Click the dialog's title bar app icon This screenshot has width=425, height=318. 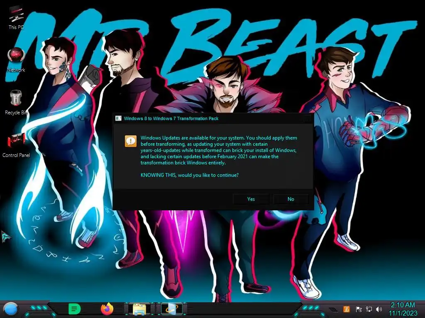point(118,118)
